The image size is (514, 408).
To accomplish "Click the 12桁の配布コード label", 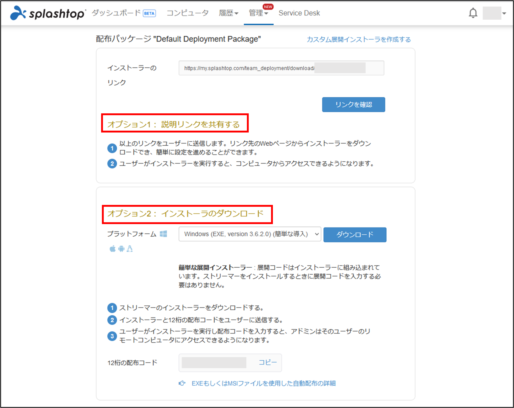I will tap(132, 363).
